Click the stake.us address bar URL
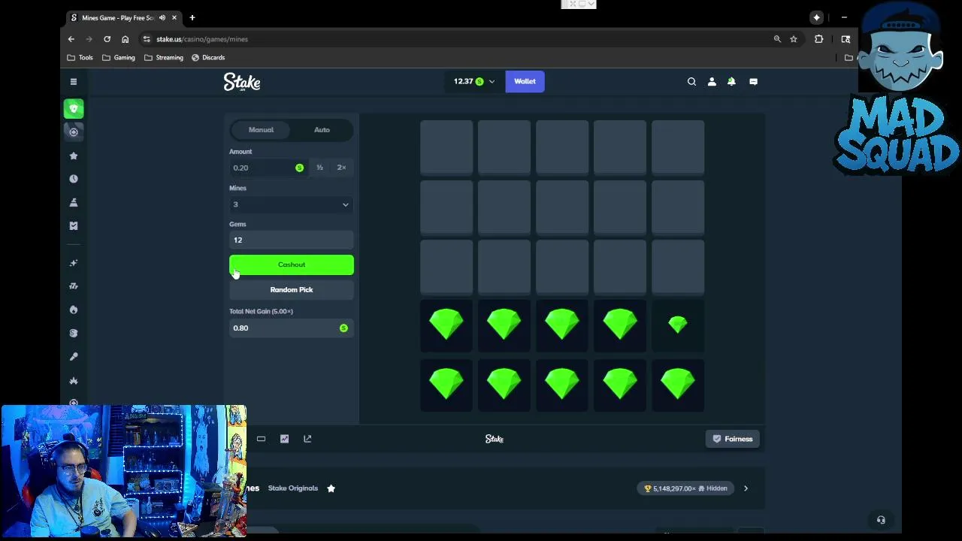This screenshot has width=962, height=541. (202, 39)
